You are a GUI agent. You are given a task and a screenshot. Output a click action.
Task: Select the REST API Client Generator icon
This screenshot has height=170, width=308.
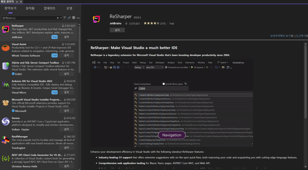point(5,158)
